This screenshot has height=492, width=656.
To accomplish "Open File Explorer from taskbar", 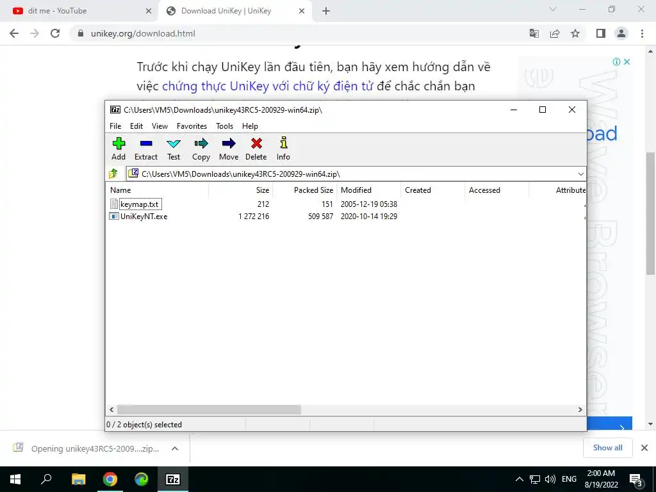I will (78, 479).
